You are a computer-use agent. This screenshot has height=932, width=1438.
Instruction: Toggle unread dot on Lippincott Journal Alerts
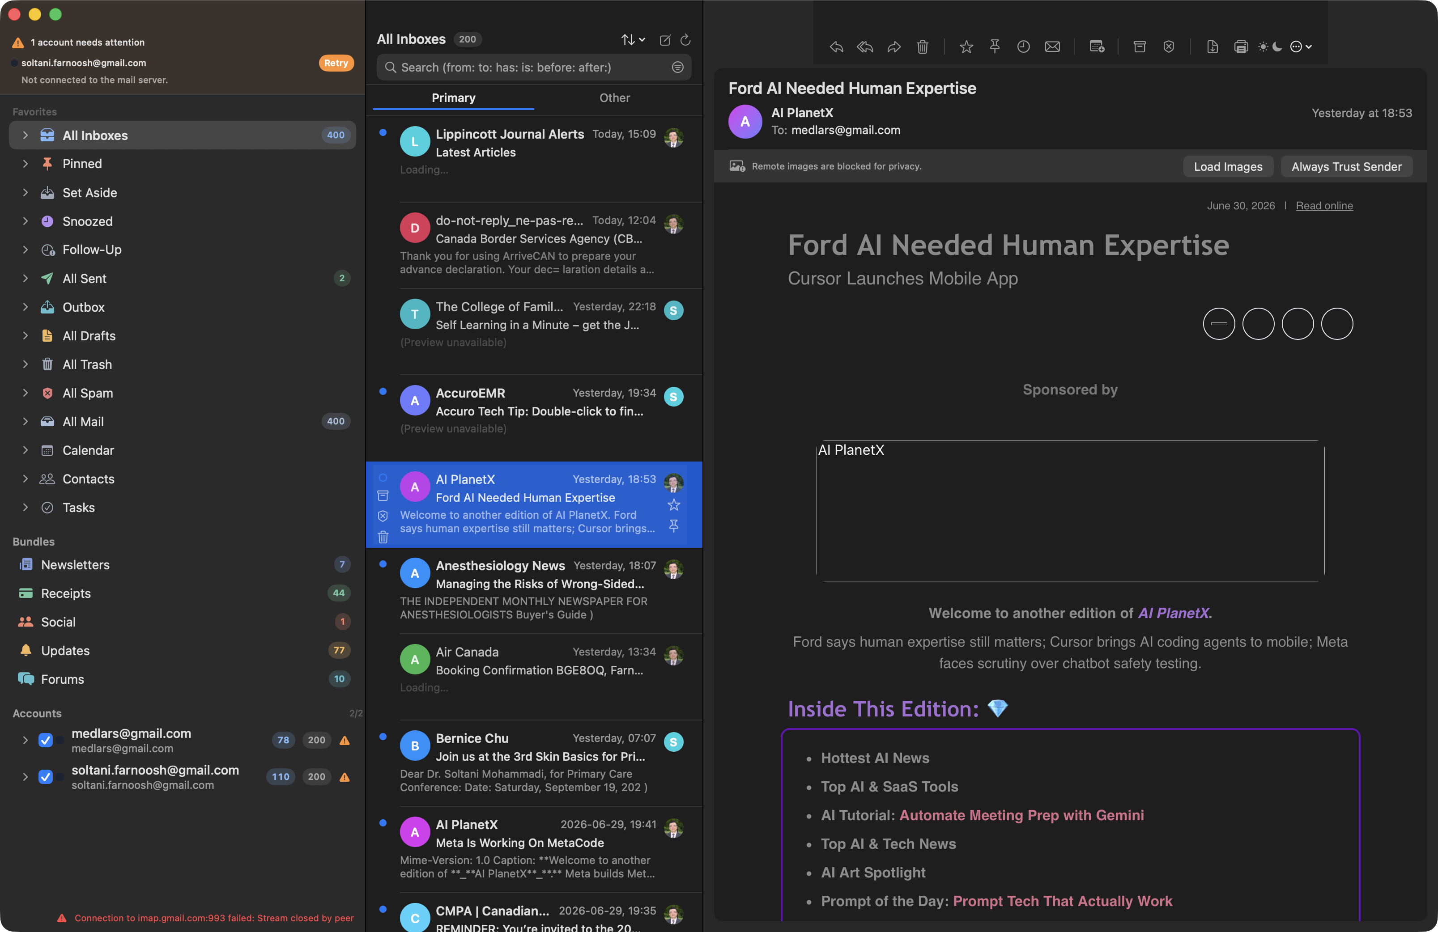pyautogui.click(x=383, y=132)
